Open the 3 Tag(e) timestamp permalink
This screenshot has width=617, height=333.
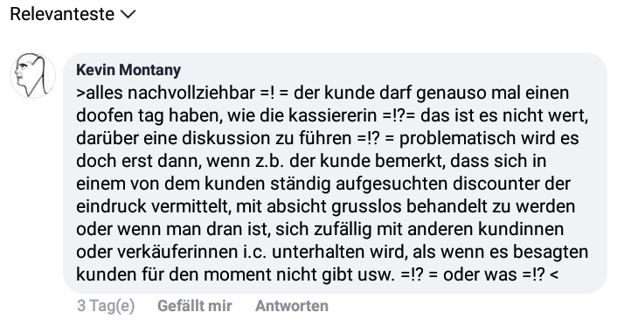[x=106, y=306]
